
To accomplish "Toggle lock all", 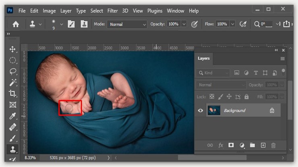I will click(246, 97).
